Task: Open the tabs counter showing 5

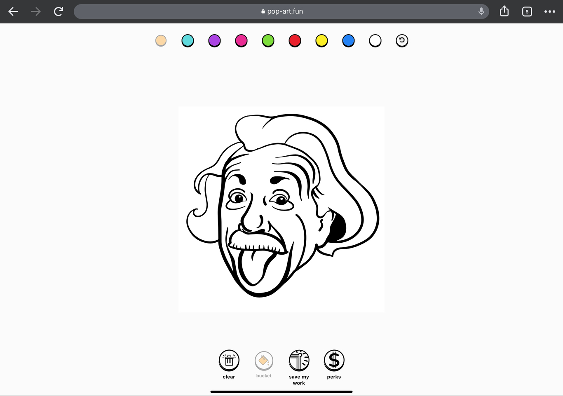Action: point(527,12)
